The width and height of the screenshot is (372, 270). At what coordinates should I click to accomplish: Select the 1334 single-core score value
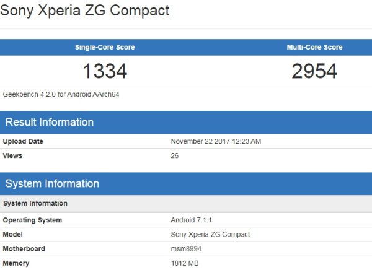click(105, 71)
